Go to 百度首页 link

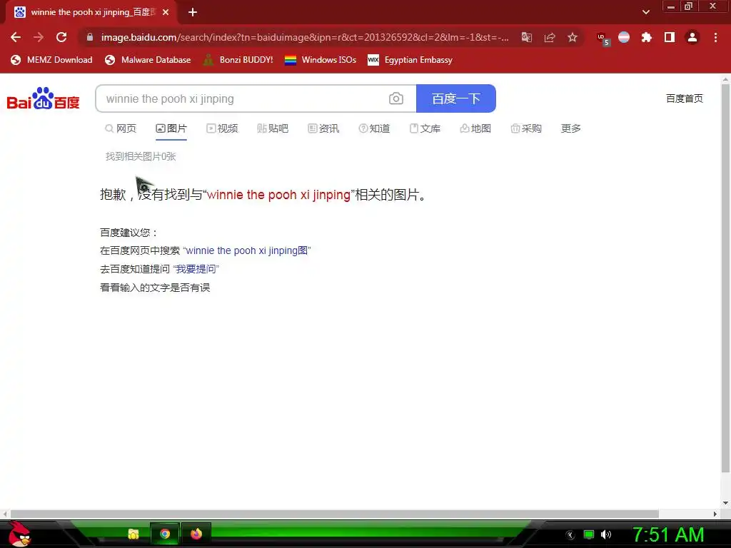(685, 98)
